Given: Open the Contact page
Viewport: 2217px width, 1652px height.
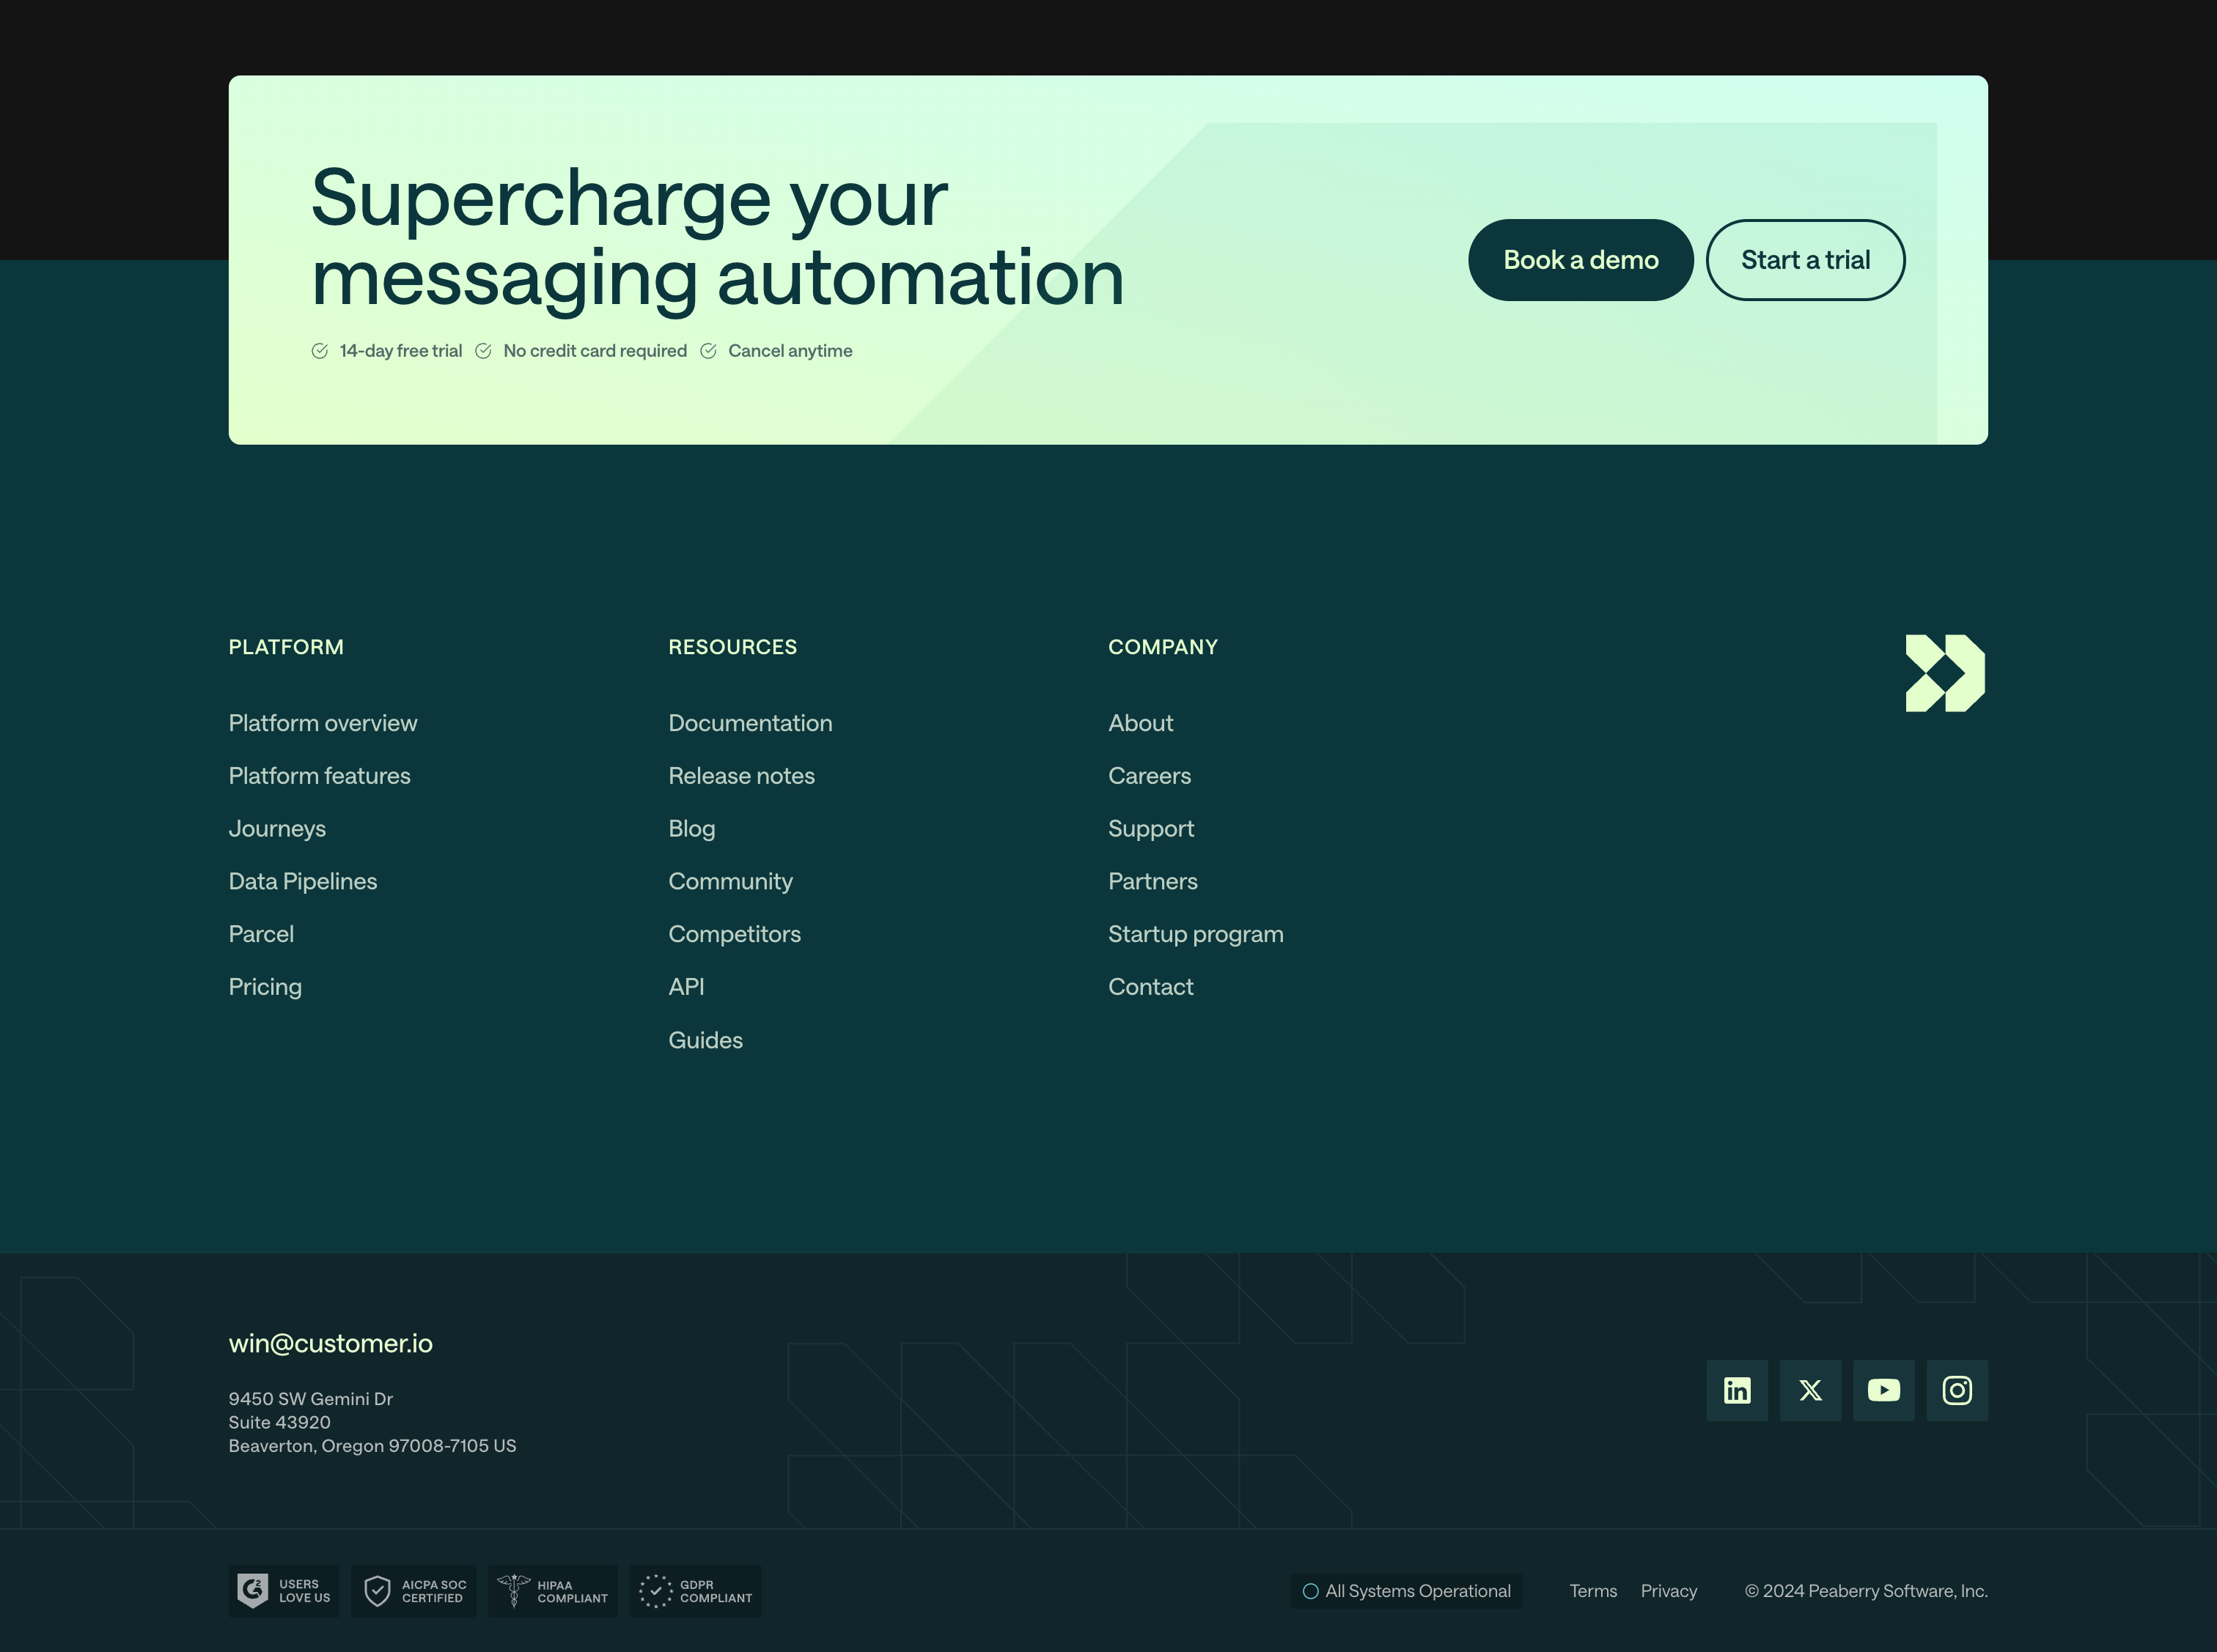Looking at the screenshot, I should 1150,986.
